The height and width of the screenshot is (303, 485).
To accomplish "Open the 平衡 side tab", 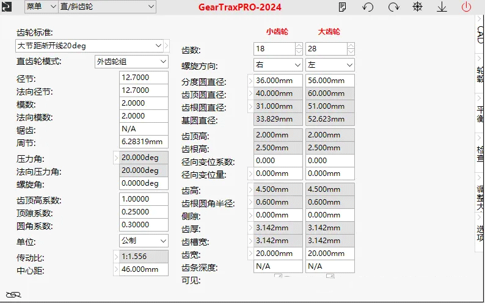I will [x=480, y=112].
